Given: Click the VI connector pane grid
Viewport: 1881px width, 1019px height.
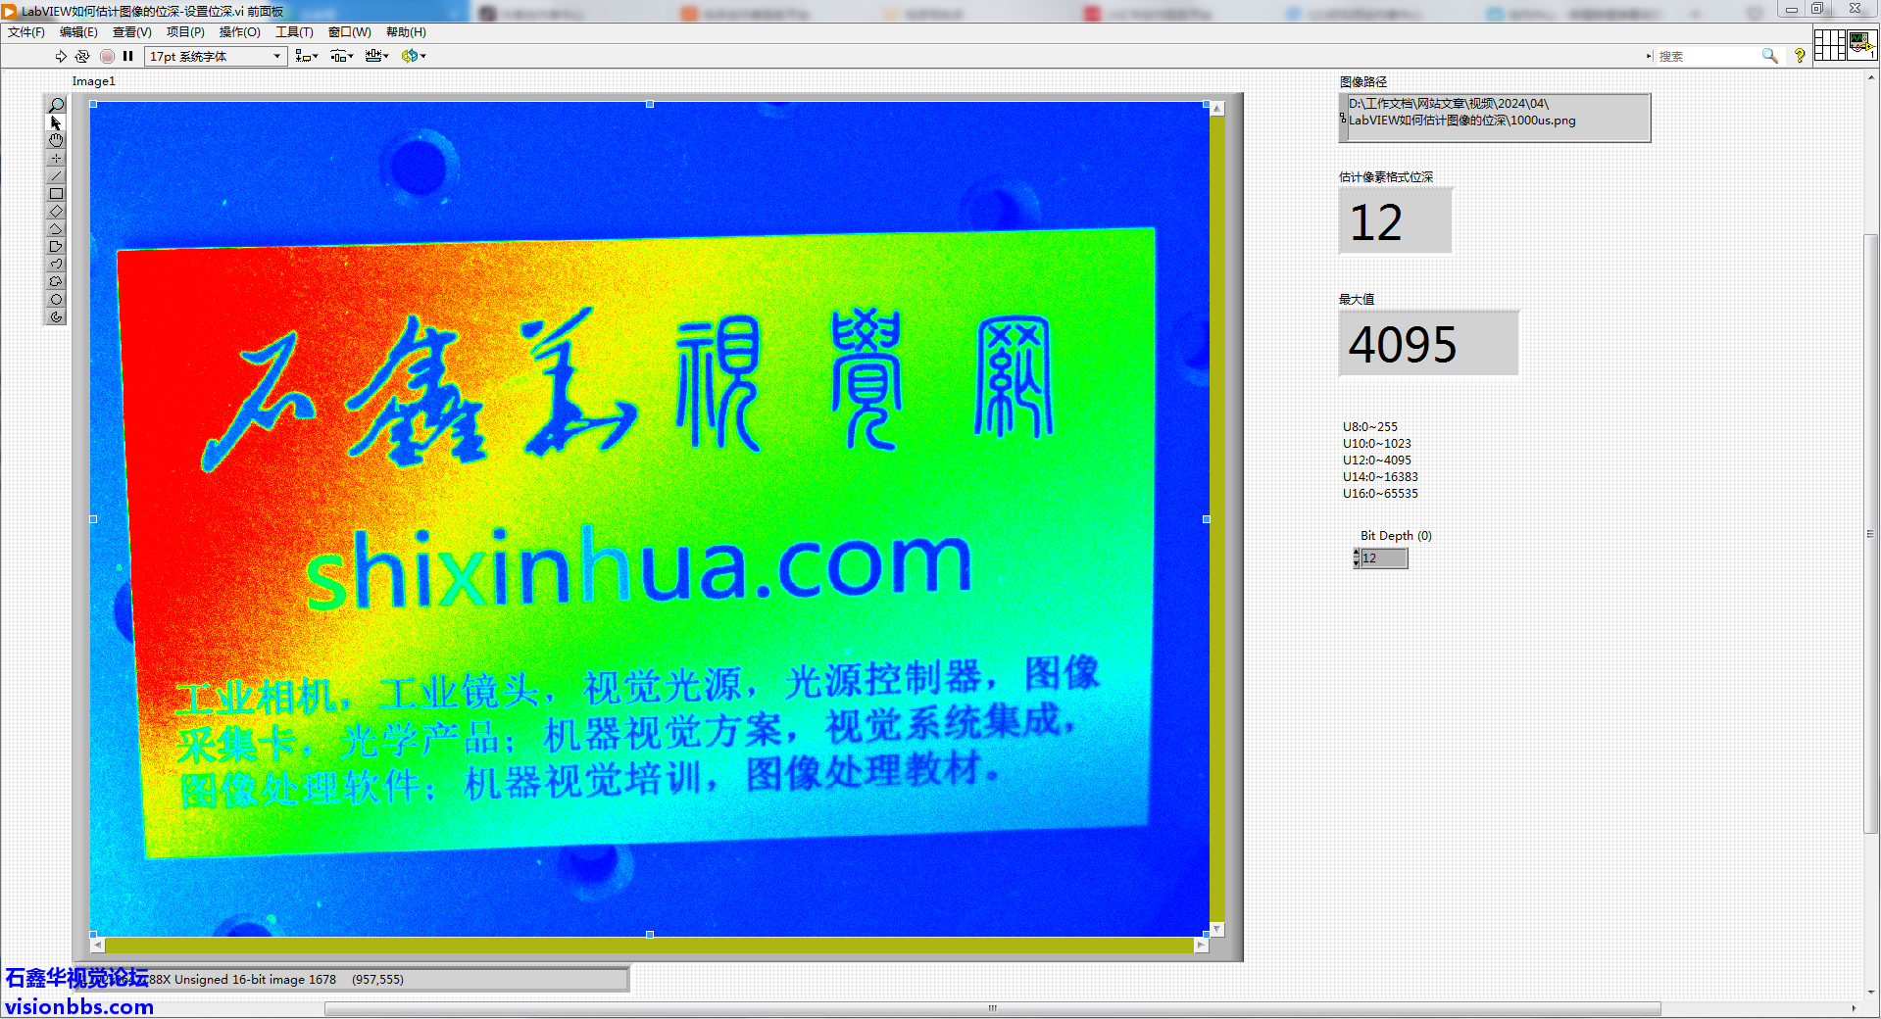Looking at the screenshot, I should 1829,45.
